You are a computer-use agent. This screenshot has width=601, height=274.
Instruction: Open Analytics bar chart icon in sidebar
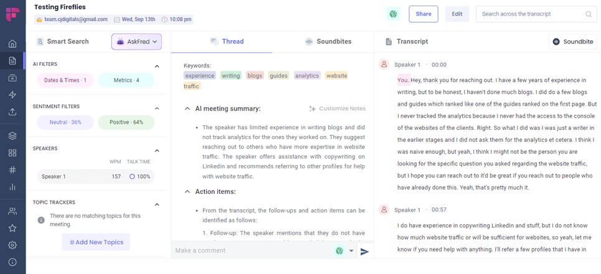[12, 186]
